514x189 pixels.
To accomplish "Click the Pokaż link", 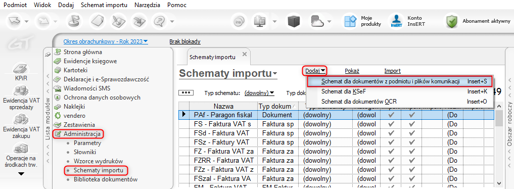I will click(352, 71).
